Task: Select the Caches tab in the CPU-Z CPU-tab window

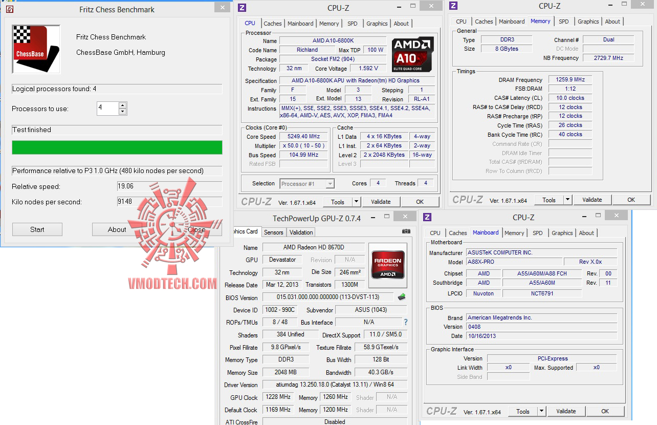Action: click(273, 24)
